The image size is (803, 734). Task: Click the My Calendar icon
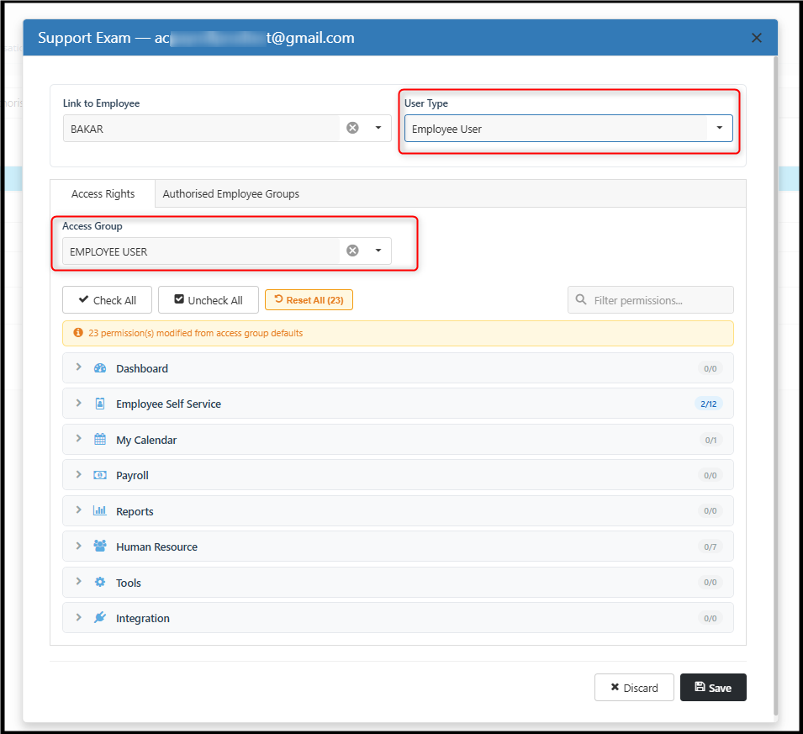(x=100, y=440)
